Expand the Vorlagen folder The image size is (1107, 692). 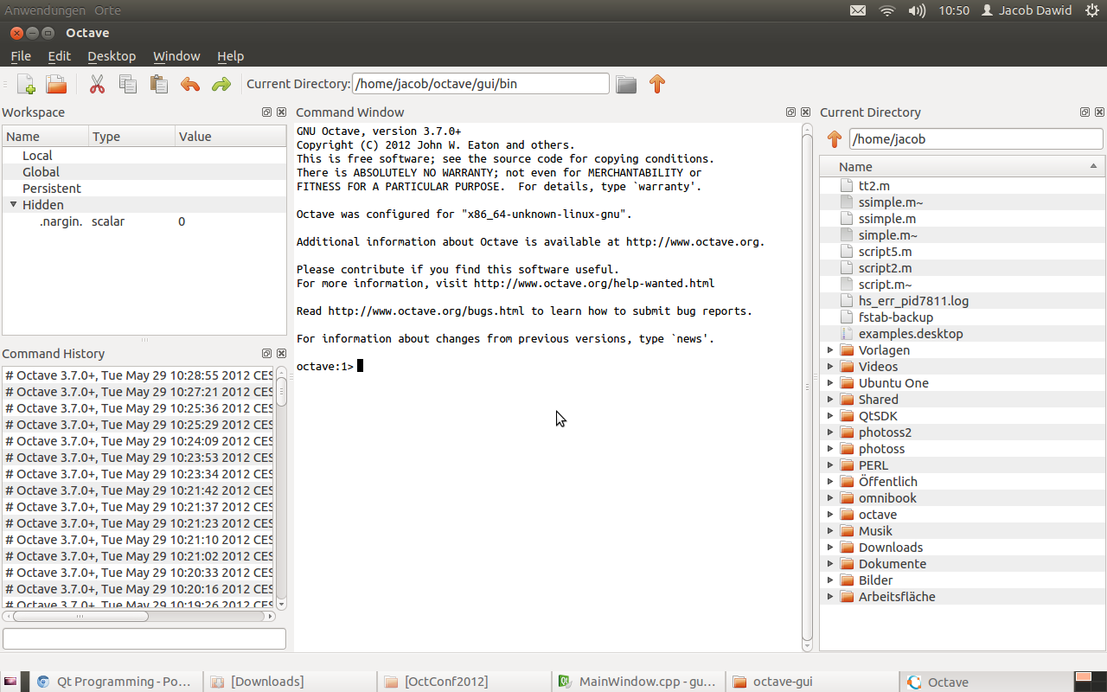[x=830, y=350]
